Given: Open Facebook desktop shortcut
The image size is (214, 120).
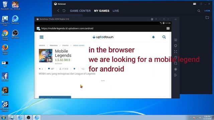Looking at the screenshot, I should coord(5,77).
